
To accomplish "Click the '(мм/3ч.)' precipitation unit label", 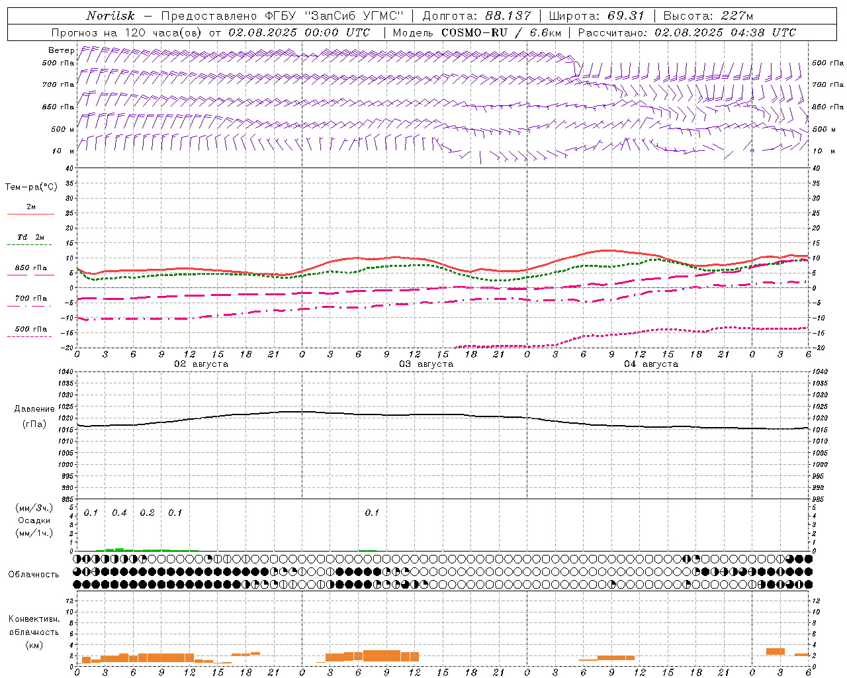I will tap(34, 508).
